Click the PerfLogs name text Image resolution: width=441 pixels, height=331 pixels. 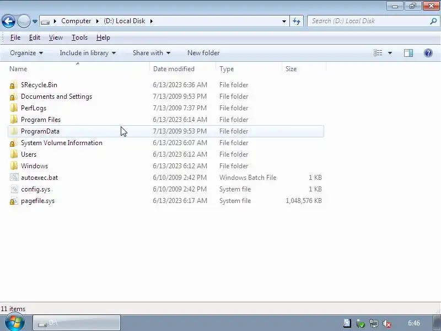point(34,108)
